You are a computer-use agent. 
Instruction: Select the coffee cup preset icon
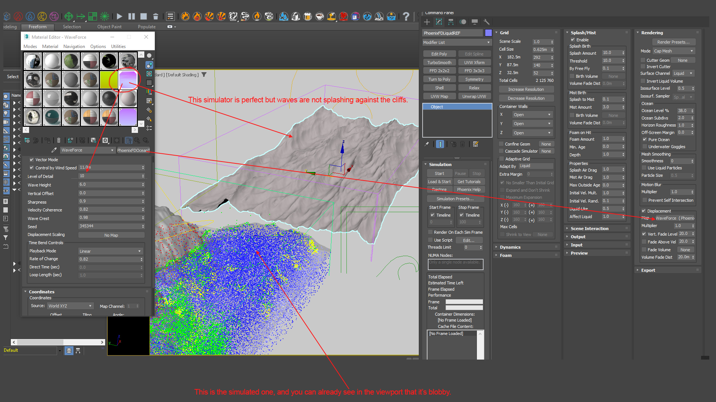[320, 16]
